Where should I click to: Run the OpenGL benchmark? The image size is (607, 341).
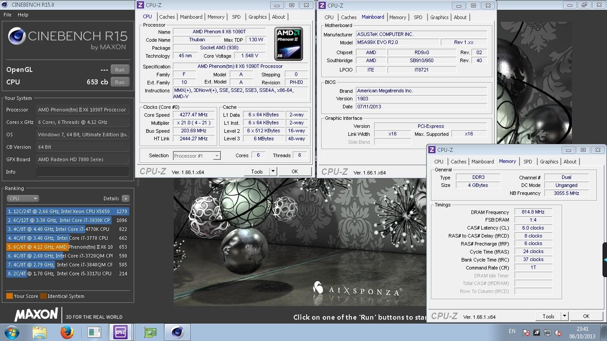click(120, 70)
